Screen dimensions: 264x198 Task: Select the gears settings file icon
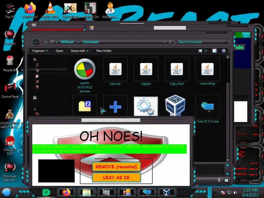146,106
